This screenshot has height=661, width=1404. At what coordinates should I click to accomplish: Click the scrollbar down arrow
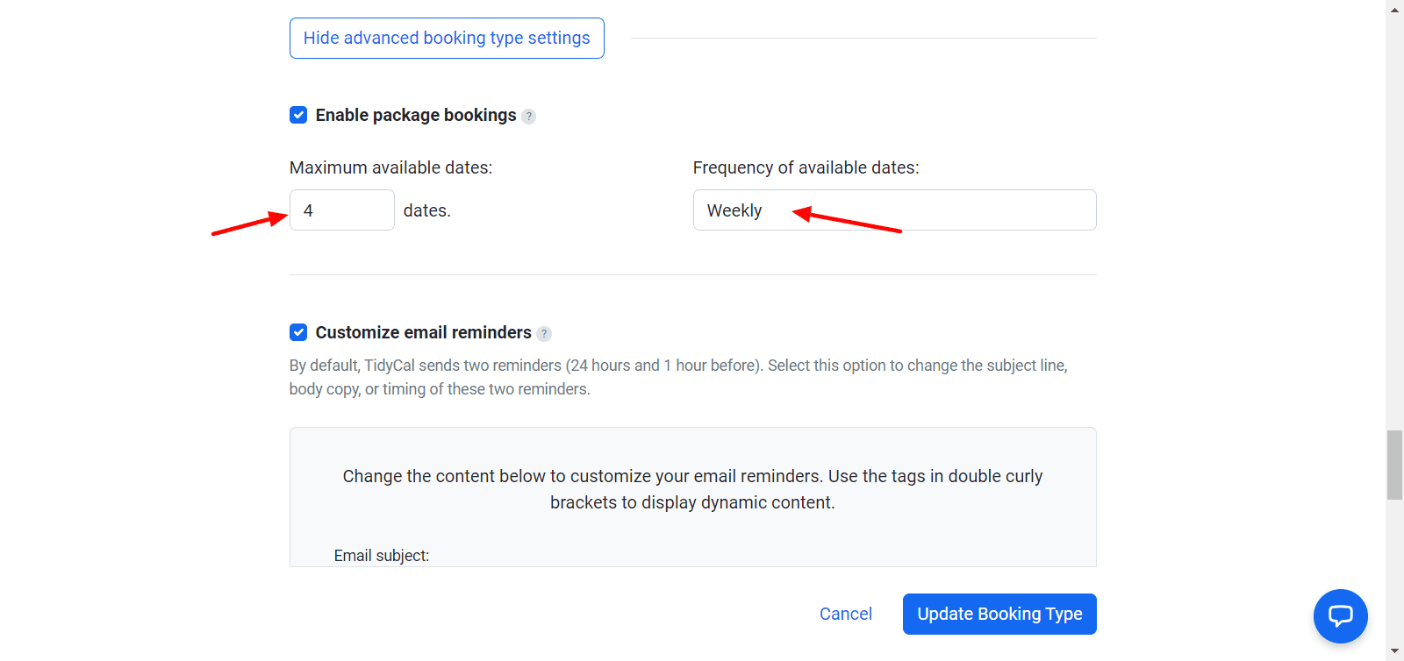point(1394,651)
